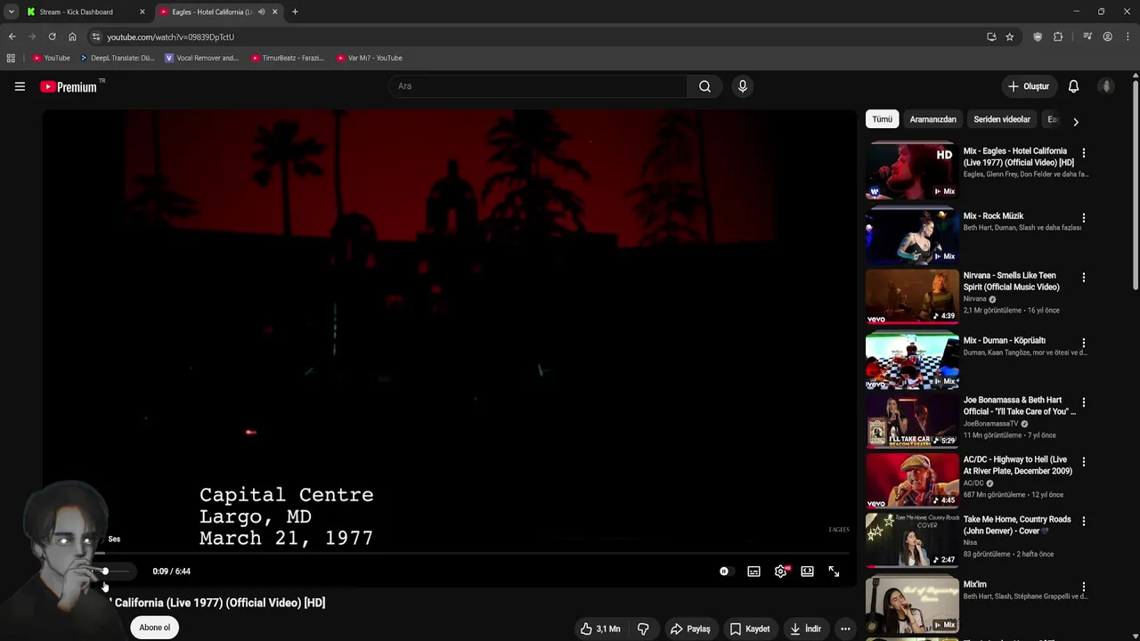1140x641 pixels.
Task: Select the Aramanızdan filter chip
Action: point(932,119)
